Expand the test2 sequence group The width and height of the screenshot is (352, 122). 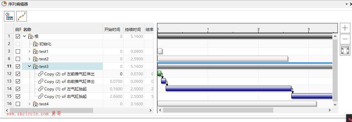29,59
